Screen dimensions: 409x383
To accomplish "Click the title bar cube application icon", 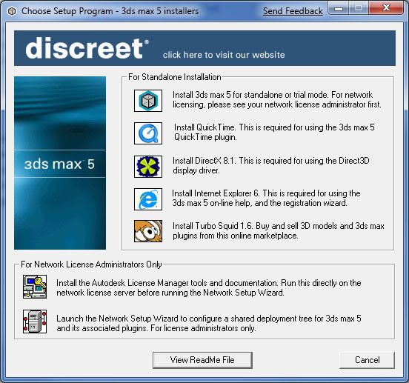I will pos(12,11).
